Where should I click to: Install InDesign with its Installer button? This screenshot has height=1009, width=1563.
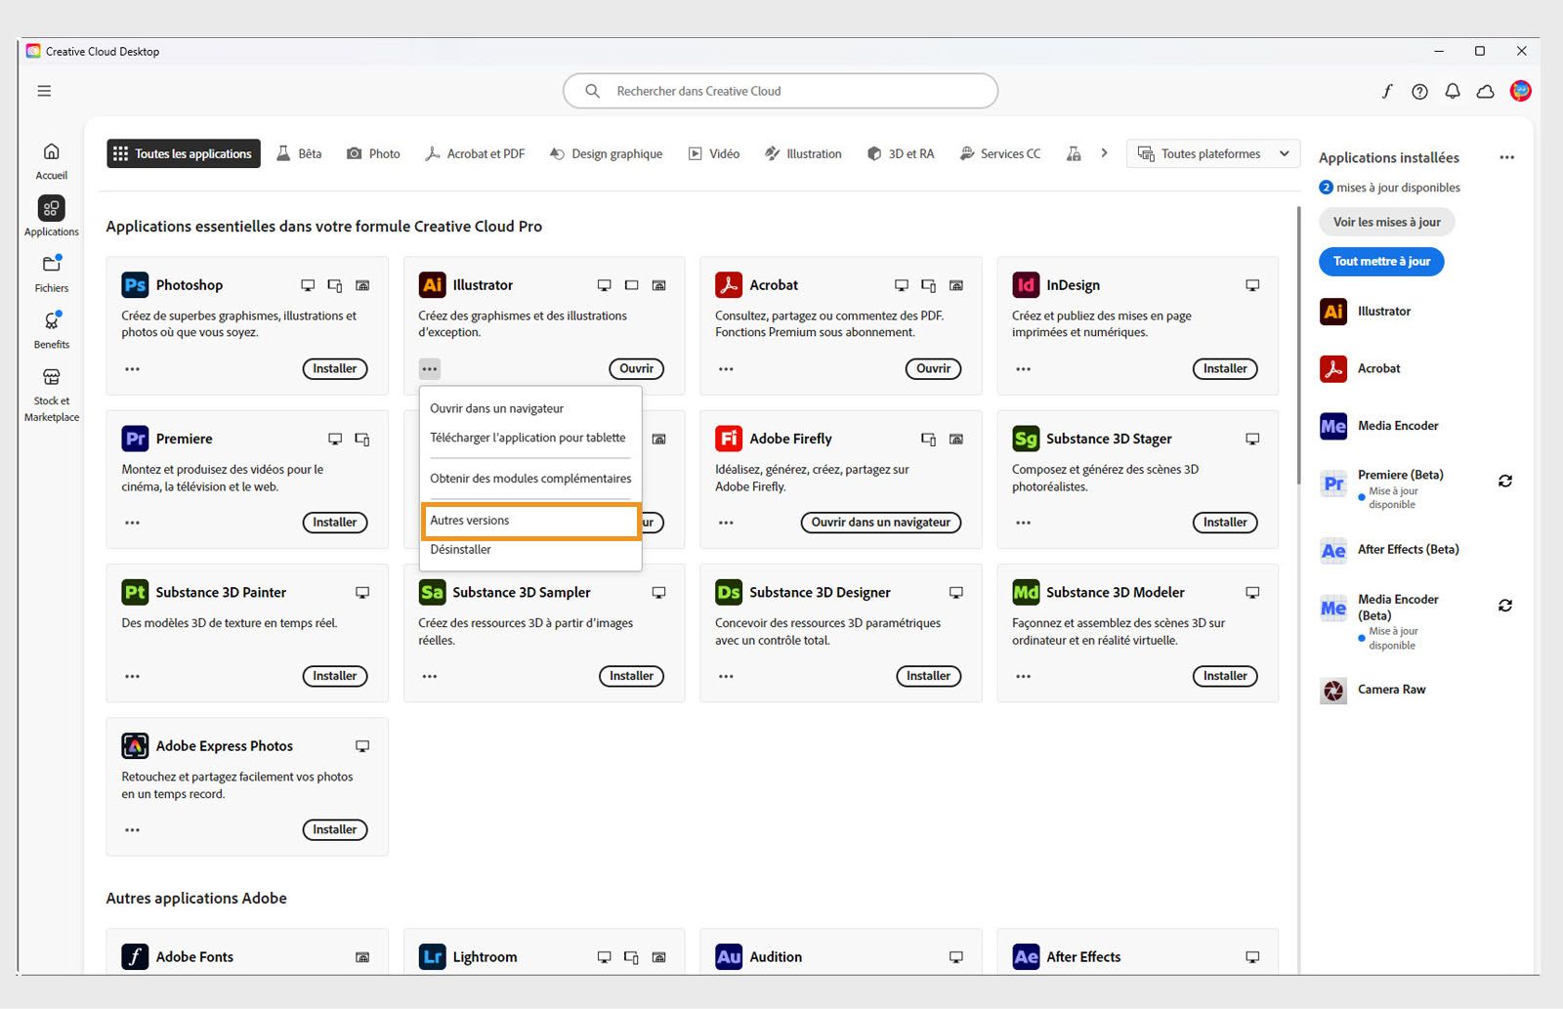tap(1225, 369)
